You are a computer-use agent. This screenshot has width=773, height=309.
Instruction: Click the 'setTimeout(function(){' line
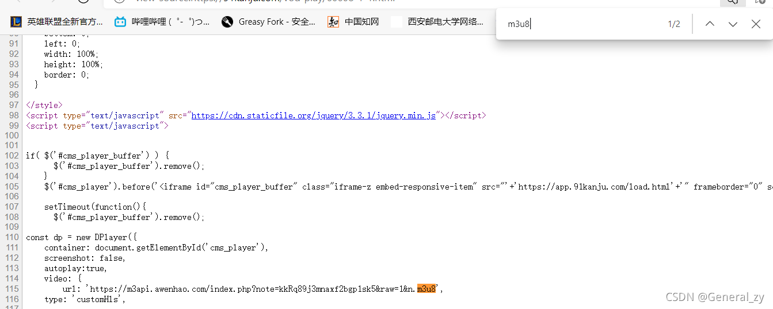(x=96, y=206)
